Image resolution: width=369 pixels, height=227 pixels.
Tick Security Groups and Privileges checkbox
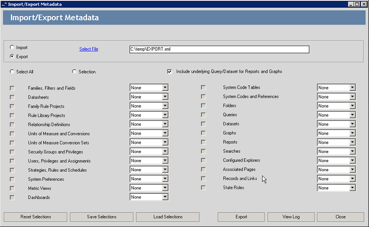tap(12, 152)
